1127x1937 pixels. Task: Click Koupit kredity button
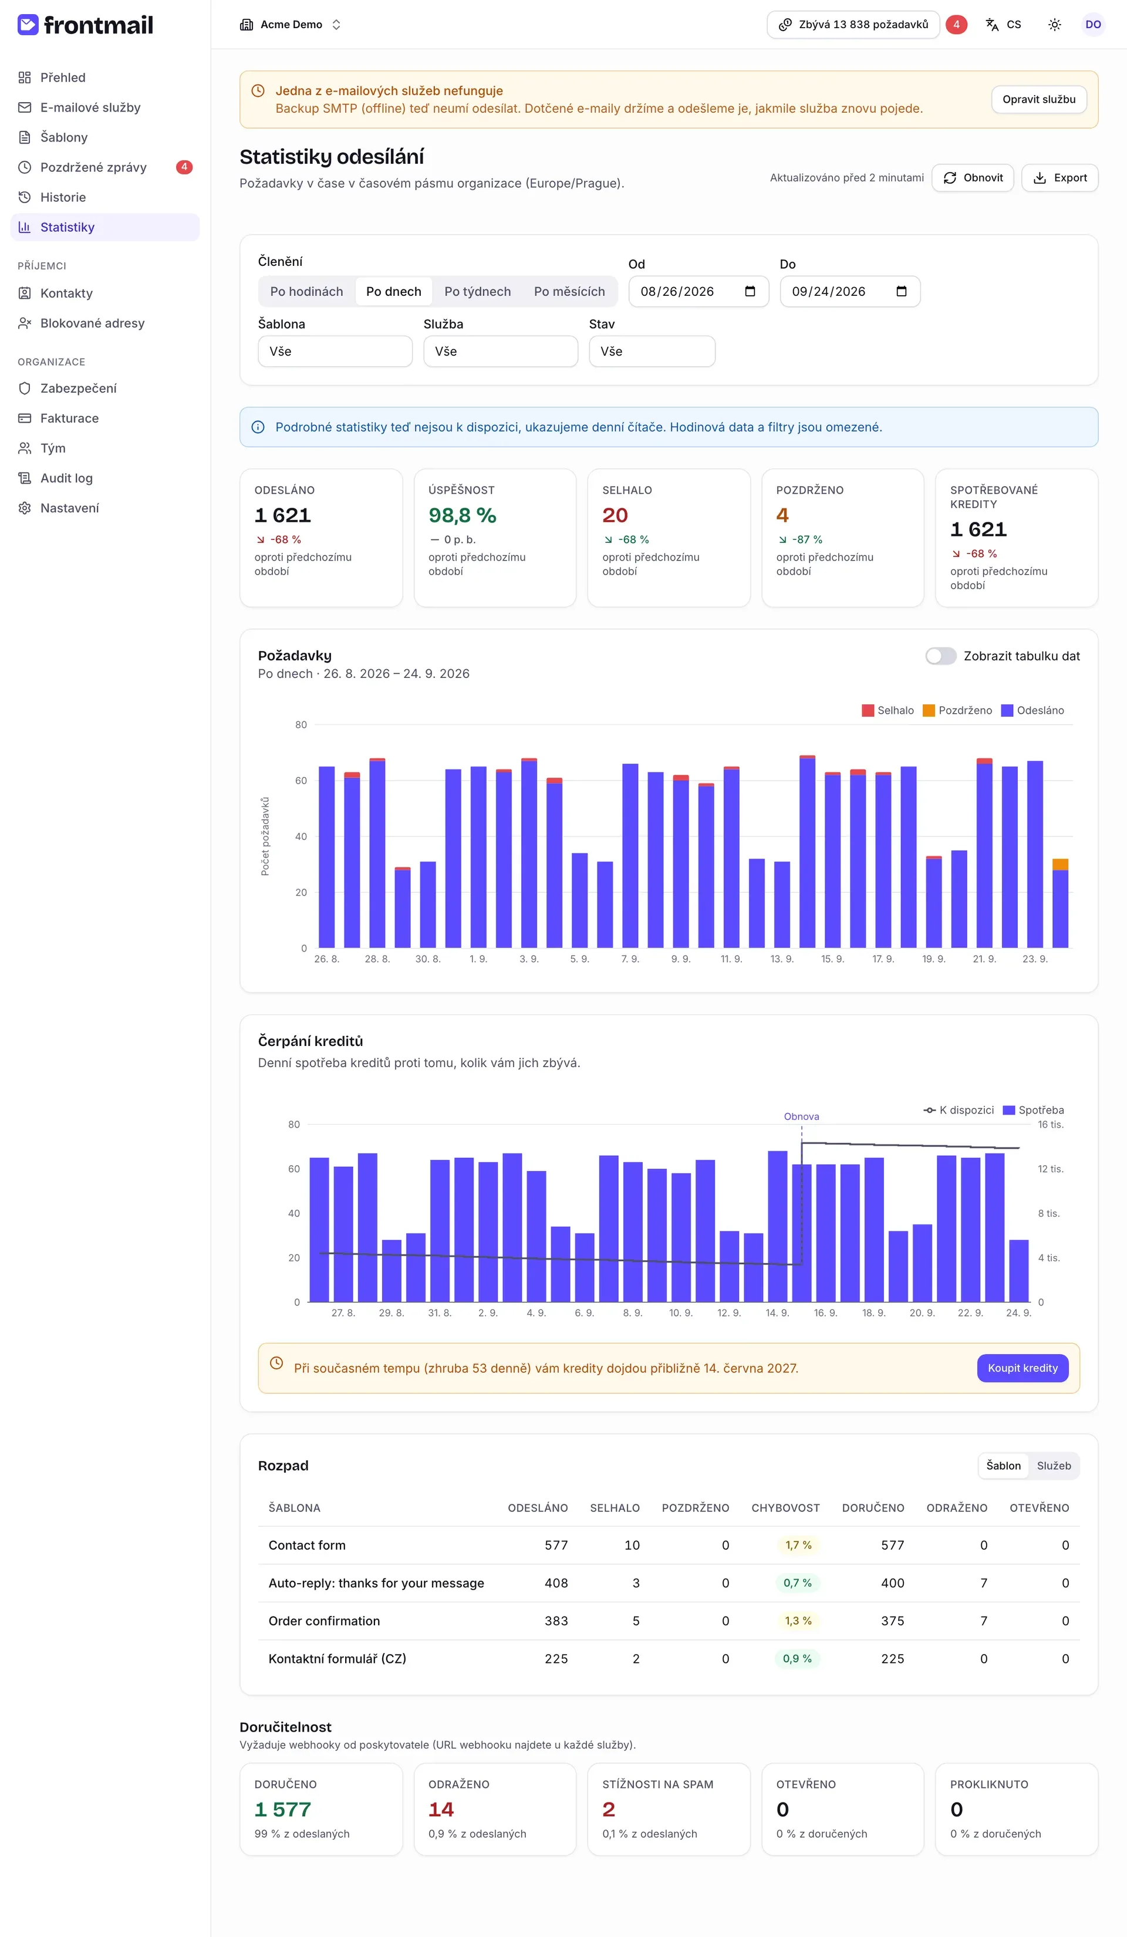[x=1023, y=1369]
